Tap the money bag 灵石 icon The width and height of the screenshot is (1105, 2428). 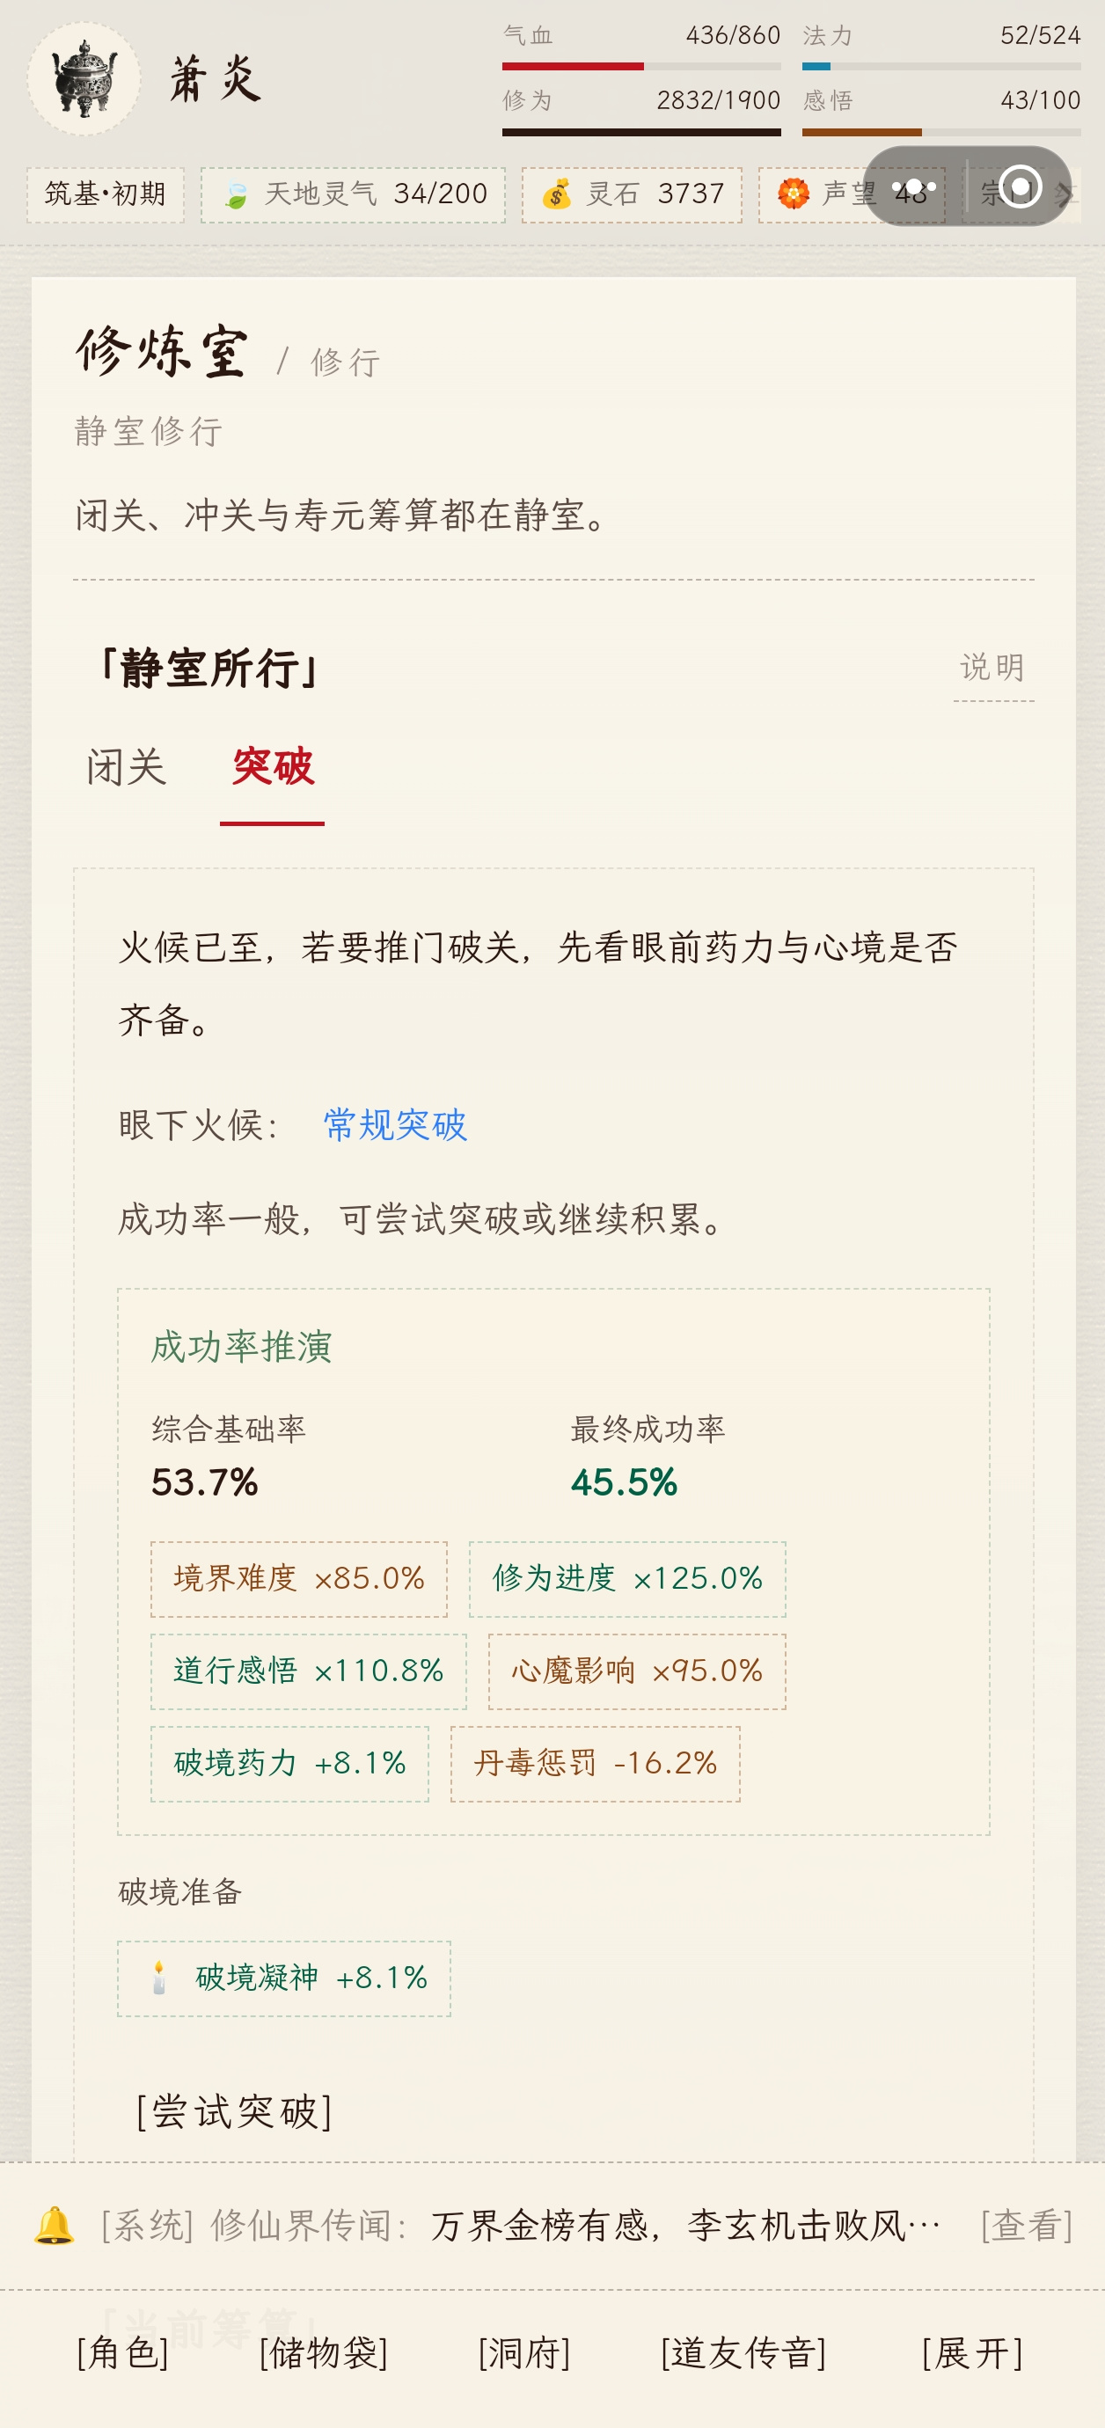(x=556, y=195)
